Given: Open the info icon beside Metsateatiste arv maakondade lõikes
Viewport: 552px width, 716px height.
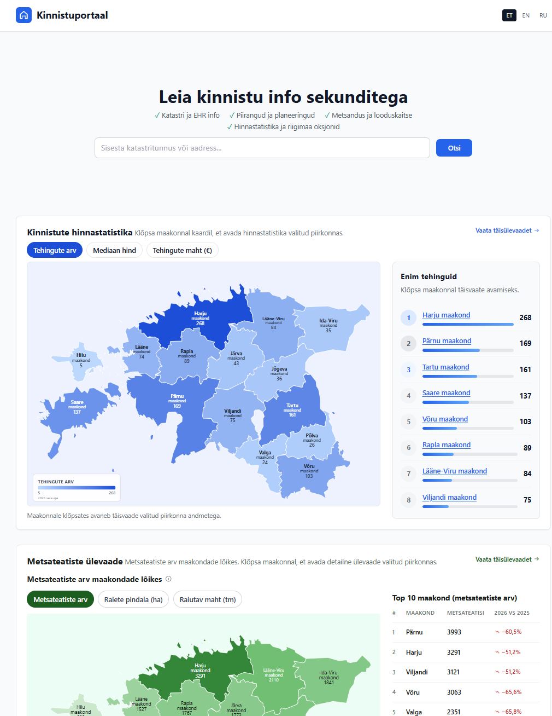Looking at the screenshot, I should click(x=168, y=579).
